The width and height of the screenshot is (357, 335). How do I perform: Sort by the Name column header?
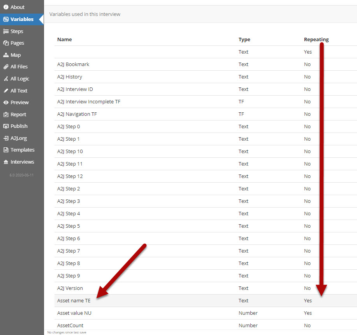[65, 39]
